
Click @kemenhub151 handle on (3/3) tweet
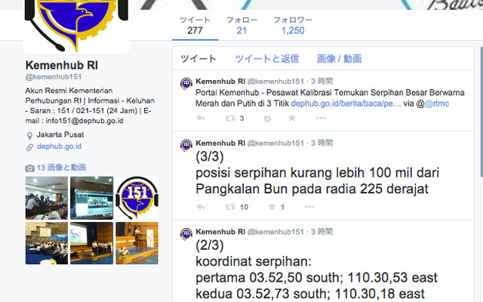pyautogui.click(x=275, y=143)
